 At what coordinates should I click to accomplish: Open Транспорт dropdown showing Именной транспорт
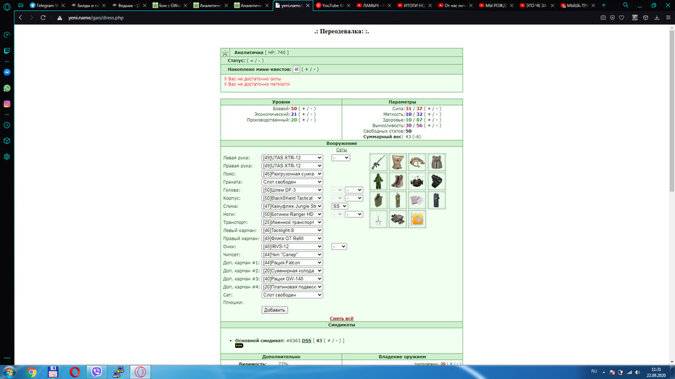coord(292,222)
